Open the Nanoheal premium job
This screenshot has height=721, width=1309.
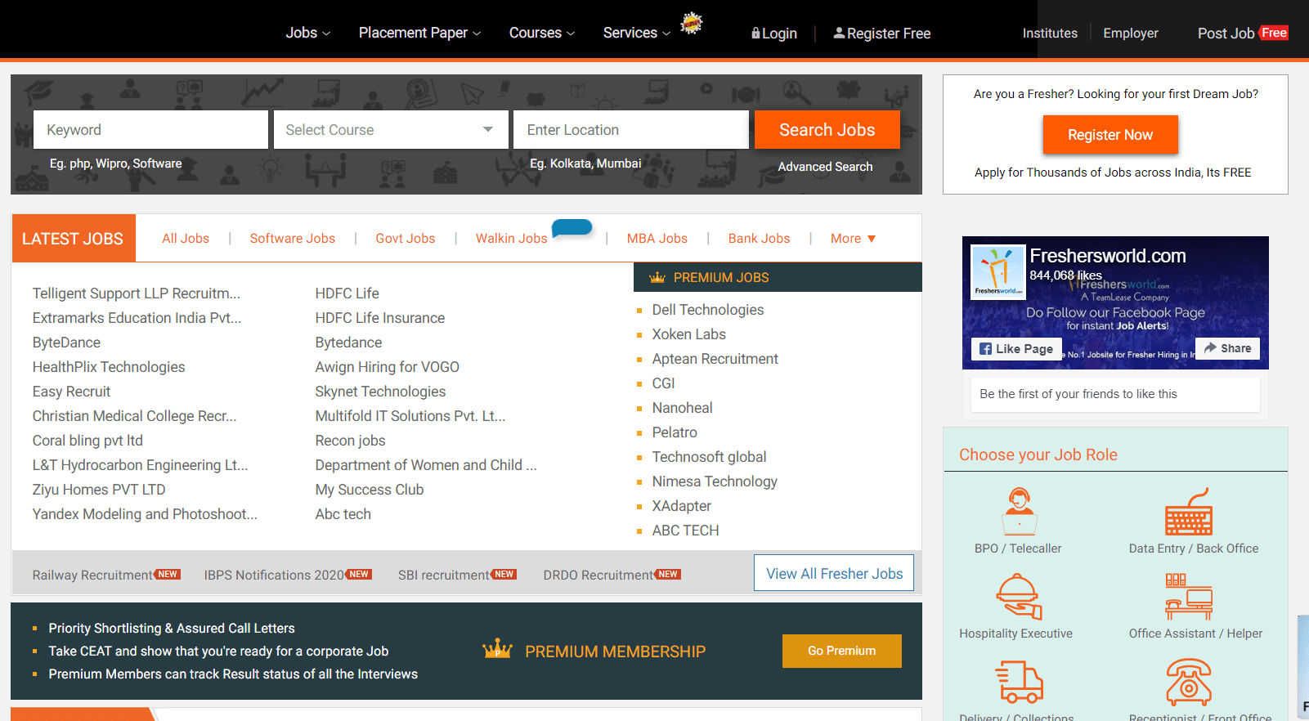683,408
